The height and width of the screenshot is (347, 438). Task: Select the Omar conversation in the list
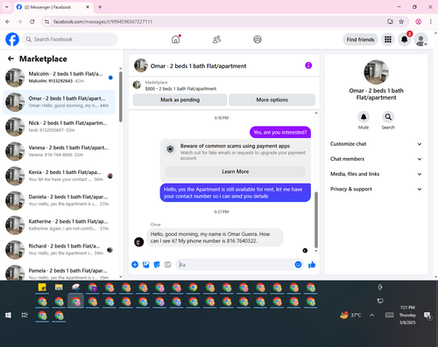click(x=60, y=102)
